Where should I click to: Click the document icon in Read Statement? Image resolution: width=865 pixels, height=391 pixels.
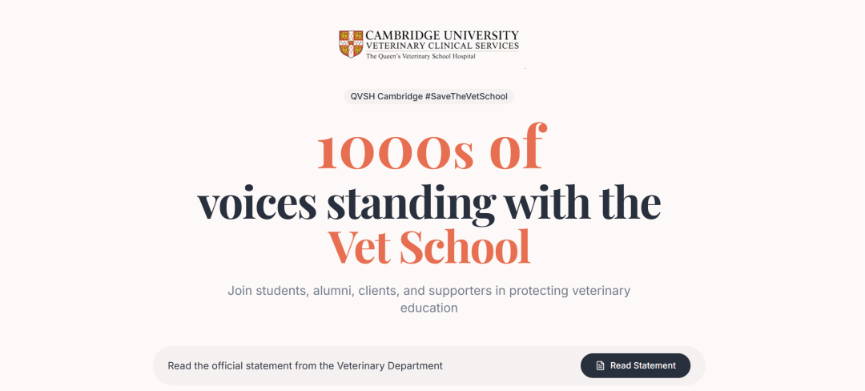pyautogui.click(x=600, y=365)
